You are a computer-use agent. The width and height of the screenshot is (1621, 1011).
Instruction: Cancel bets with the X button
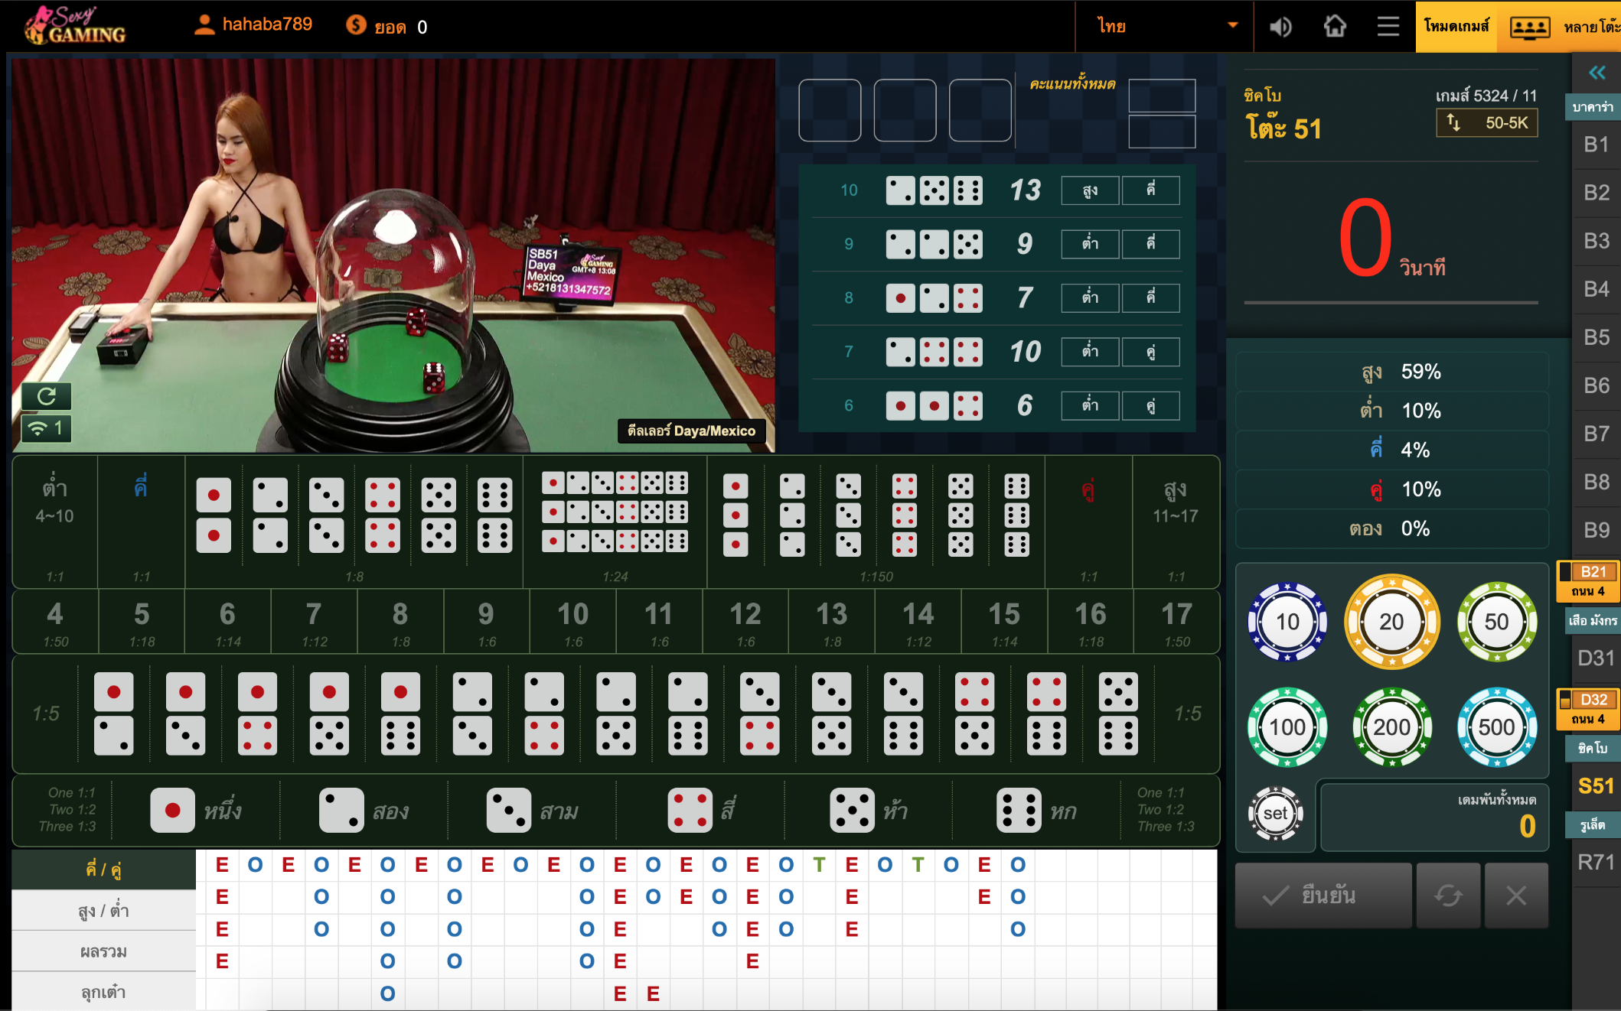1515,896
